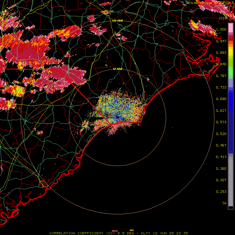
Task: Click the 0.573 scale value
Action: pyautogui.click(x=221, y=122)
